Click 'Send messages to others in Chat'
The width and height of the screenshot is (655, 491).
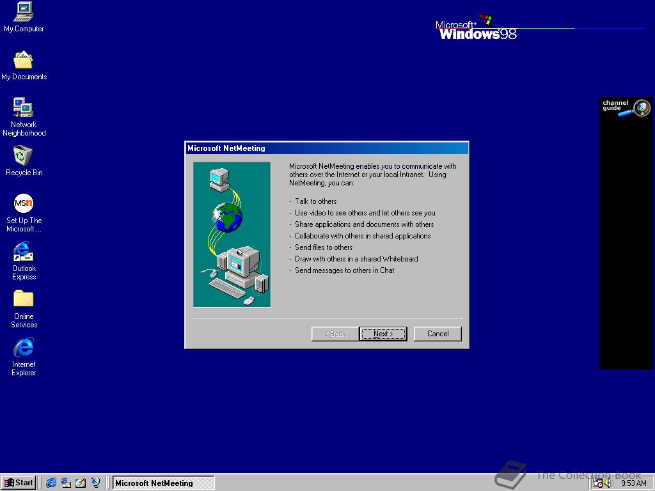coord(344,270)
